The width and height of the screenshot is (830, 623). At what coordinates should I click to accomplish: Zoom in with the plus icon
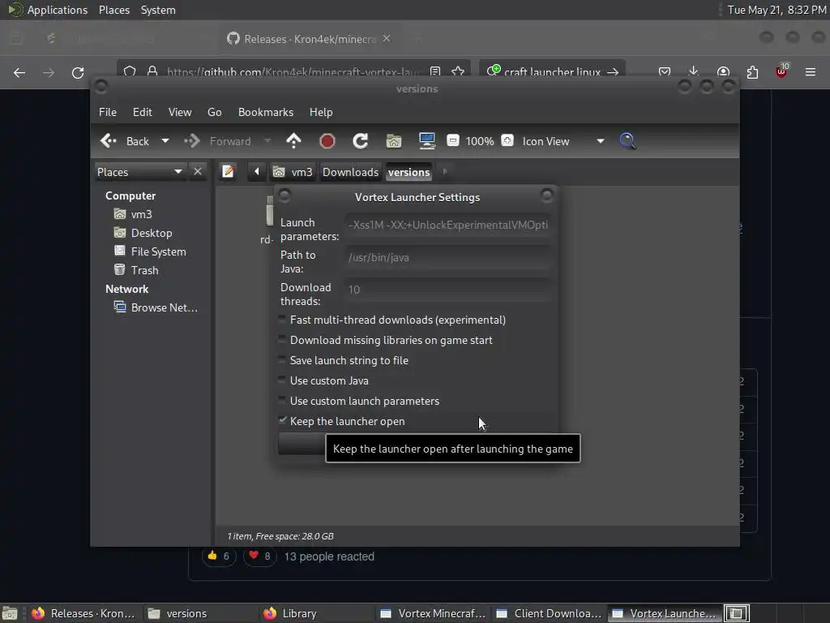[x=507, y=140]
